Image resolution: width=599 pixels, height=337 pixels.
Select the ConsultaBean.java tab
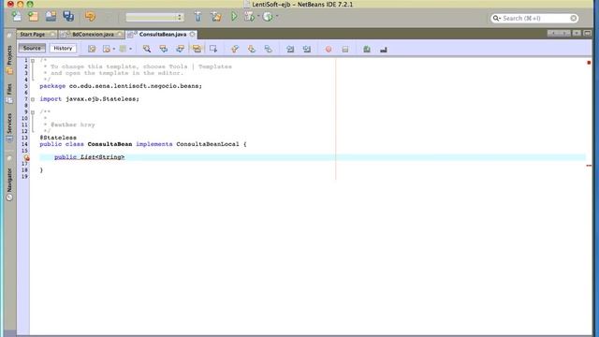(x=163, y=35)
